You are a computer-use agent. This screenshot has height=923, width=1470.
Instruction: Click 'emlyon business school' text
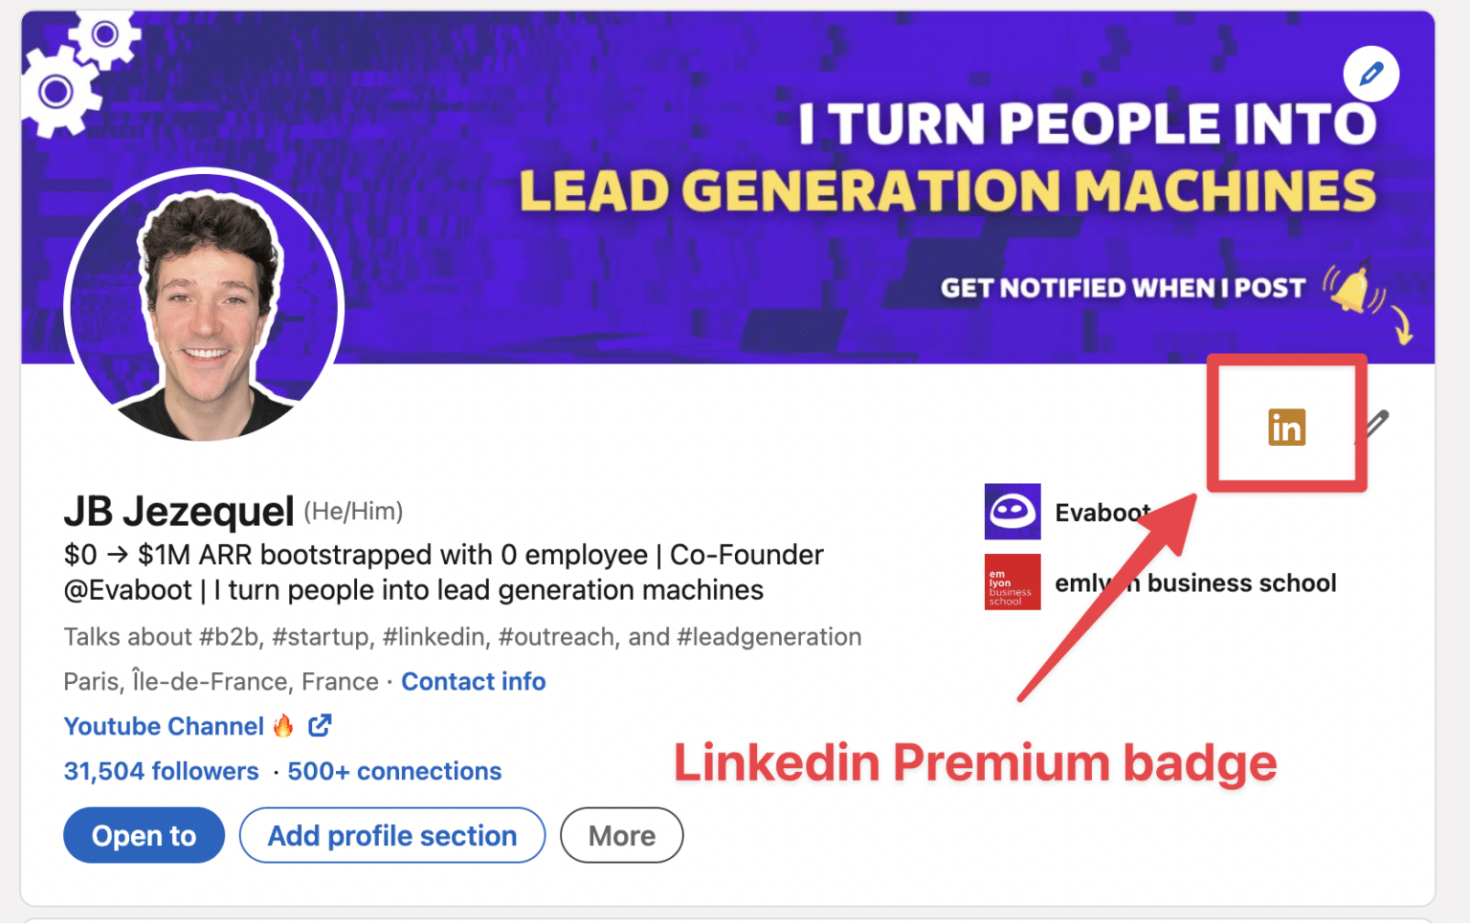click(1194, 582)
